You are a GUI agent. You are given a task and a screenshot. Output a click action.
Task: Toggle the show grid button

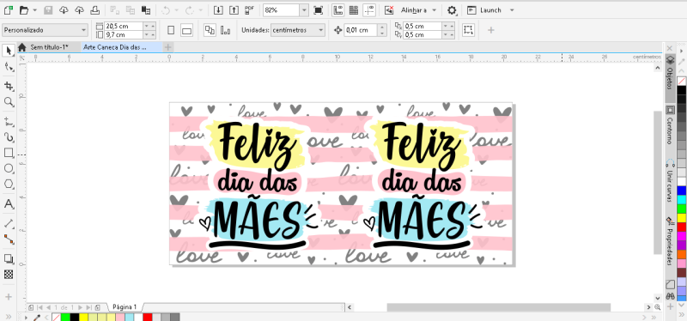354,9
